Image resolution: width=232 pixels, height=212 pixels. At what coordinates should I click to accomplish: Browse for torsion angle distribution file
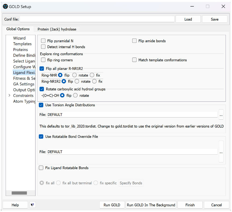click(221, 115)
